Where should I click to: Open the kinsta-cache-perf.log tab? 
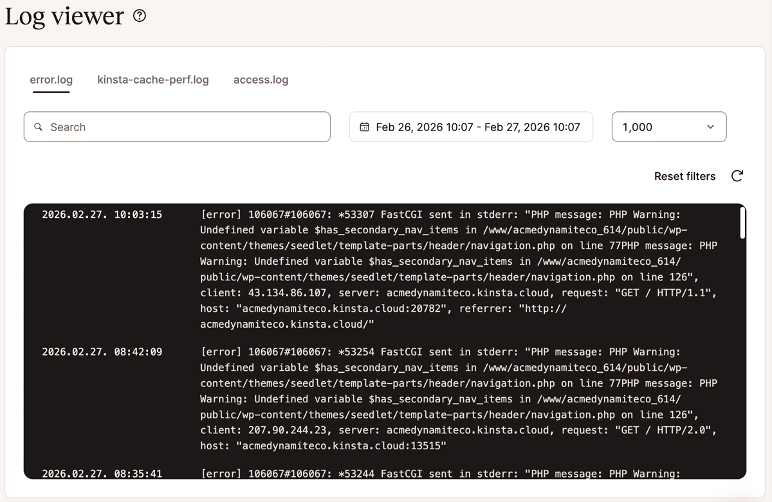pos(153,80)
